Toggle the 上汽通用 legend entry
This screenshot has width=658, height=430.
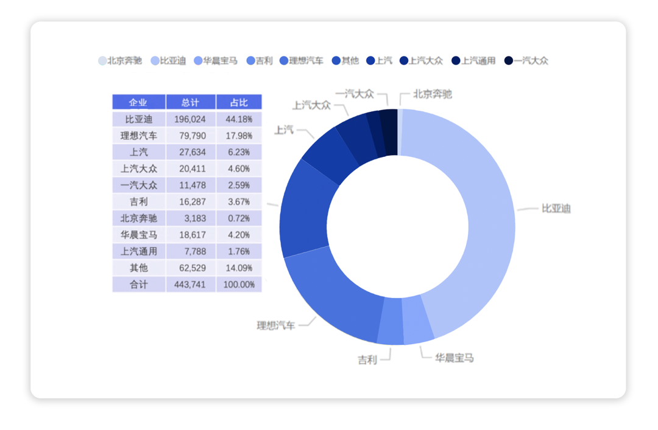click(474, 61)
